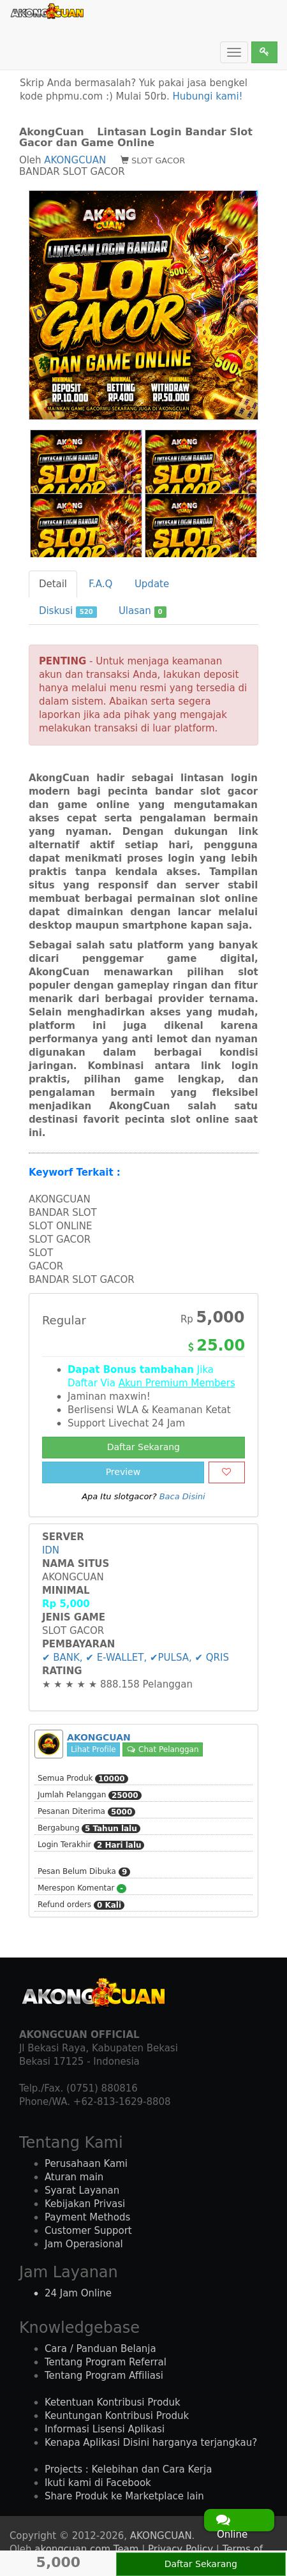This screenshot has height=2576, width=287.
Task: Click the heart wishlist icon button
Action: coord(226,1472)
